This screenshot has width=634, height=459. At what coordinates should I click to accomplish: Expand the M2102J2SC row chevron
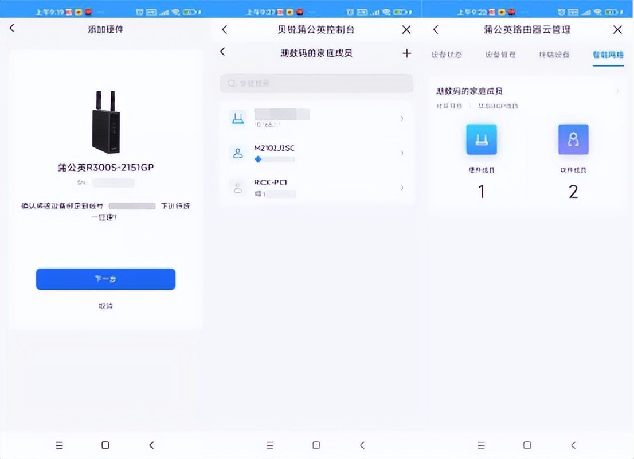point(401,153)
